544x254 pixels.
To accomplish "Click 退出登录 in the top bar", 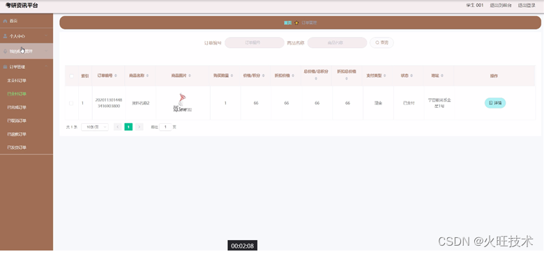I will pos(527,6).
